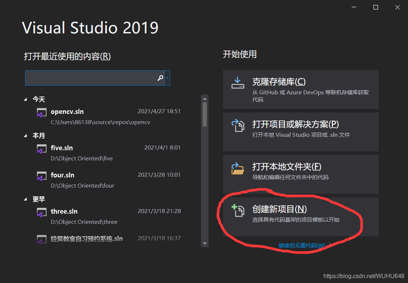Click the 经贸教室自习预约系统.sln solution icon
Viewport: 408px width, 283px height.
point(41,239)
